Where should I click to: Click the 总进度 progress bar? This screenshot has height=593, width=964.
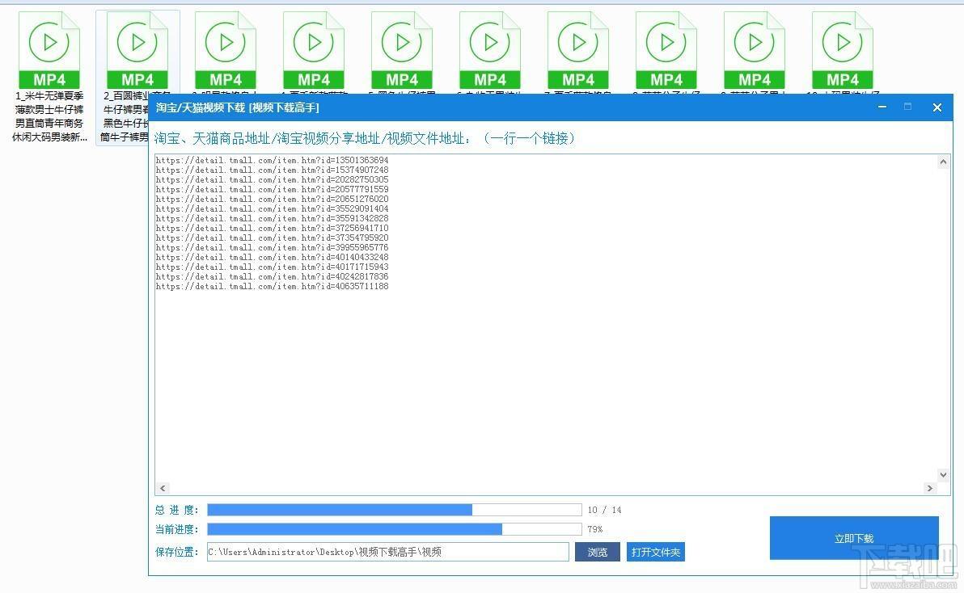point(394,510)
